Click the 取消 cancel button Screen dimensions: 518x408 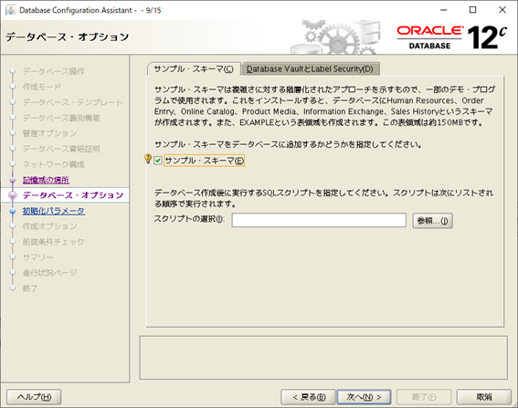[484, 397]
